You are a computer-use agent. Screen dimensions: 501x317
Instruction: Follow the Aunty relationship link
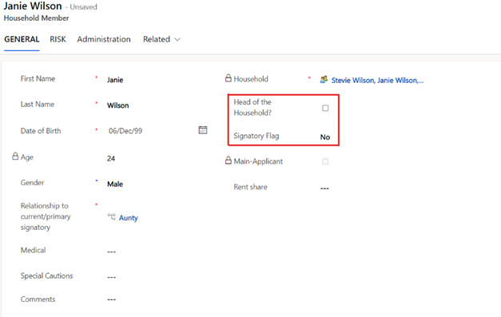pyautogui.click(x=128, y=218)
